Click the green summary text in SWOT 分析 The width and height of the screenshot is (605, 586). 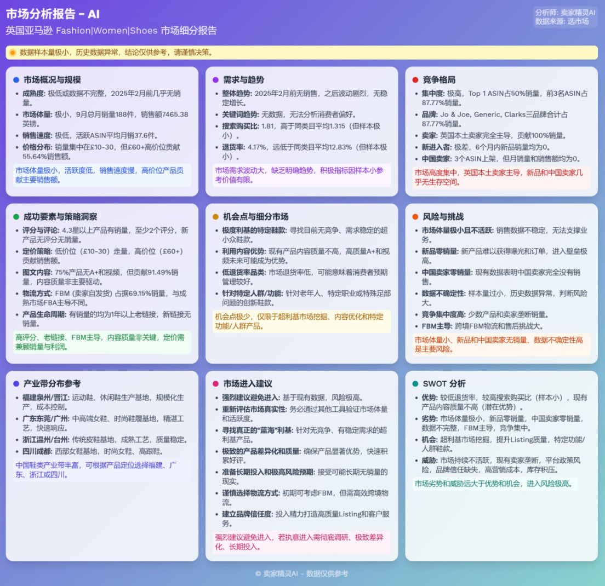point(494,484)
